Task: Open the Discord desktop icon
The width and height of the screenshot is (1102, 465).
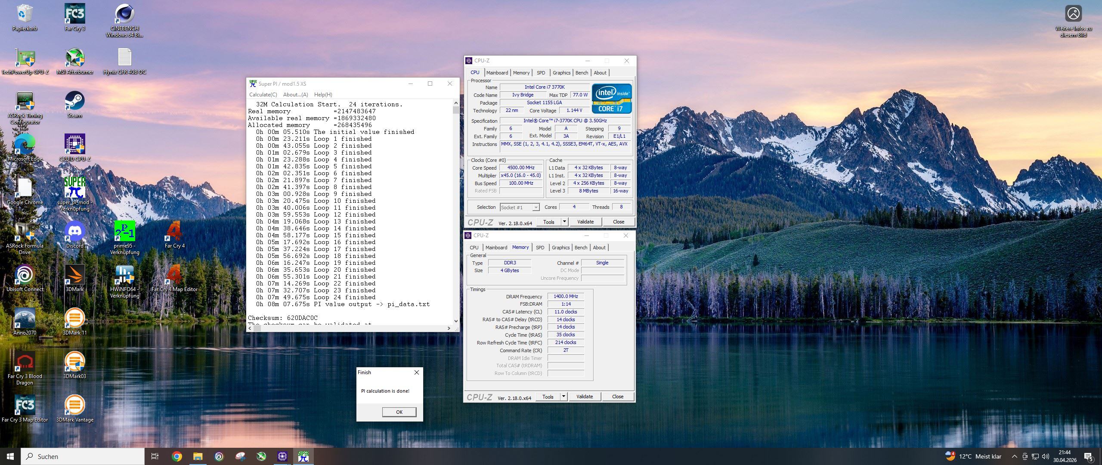Action: 74,235
